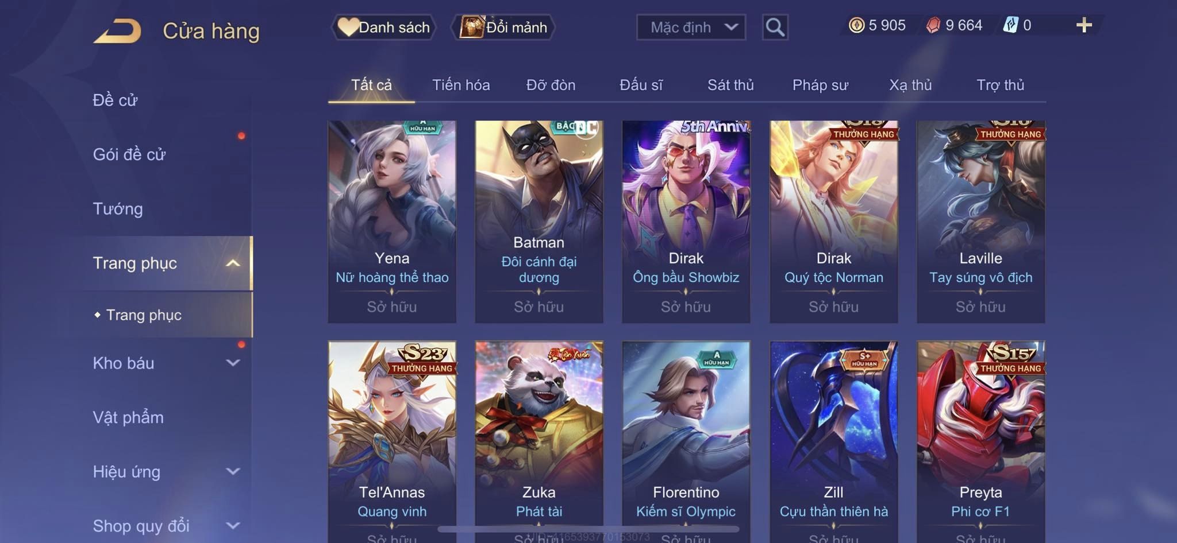This screenshot has width=1177, height=543.
Task: Select the Tiến hóa filter tab
Action: coord(461,85)
